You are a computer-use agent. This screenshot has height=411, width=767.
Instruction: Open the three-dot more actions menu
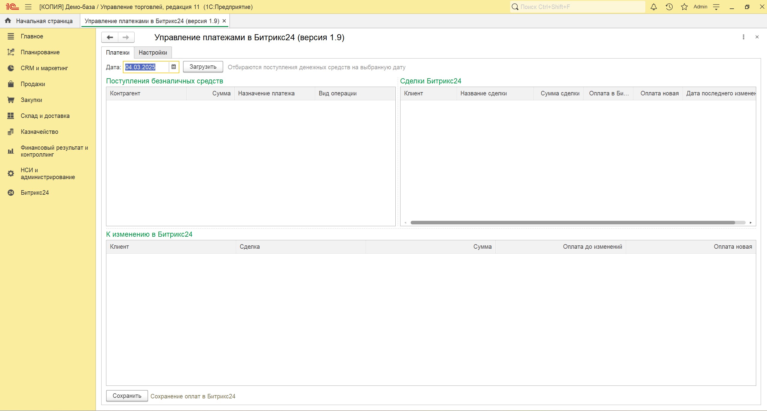coord(743,37)
